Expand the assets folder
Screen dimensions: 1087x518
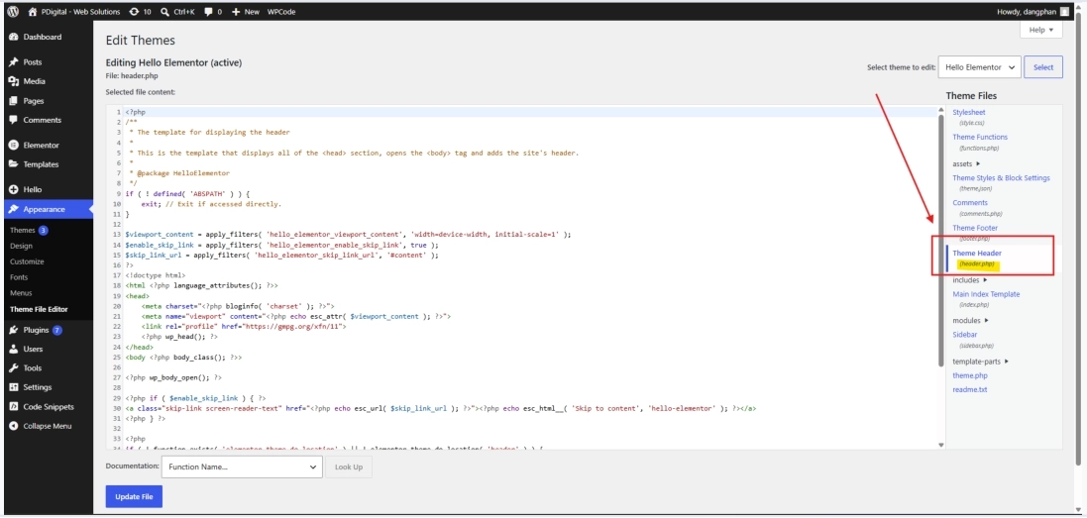(x=966, y=164)
